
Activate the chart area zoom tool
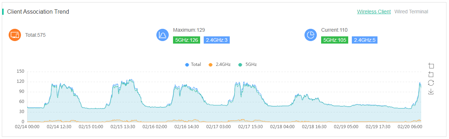(431, 66)
